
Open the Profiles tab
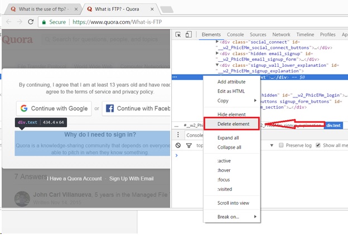coord(327,35)
